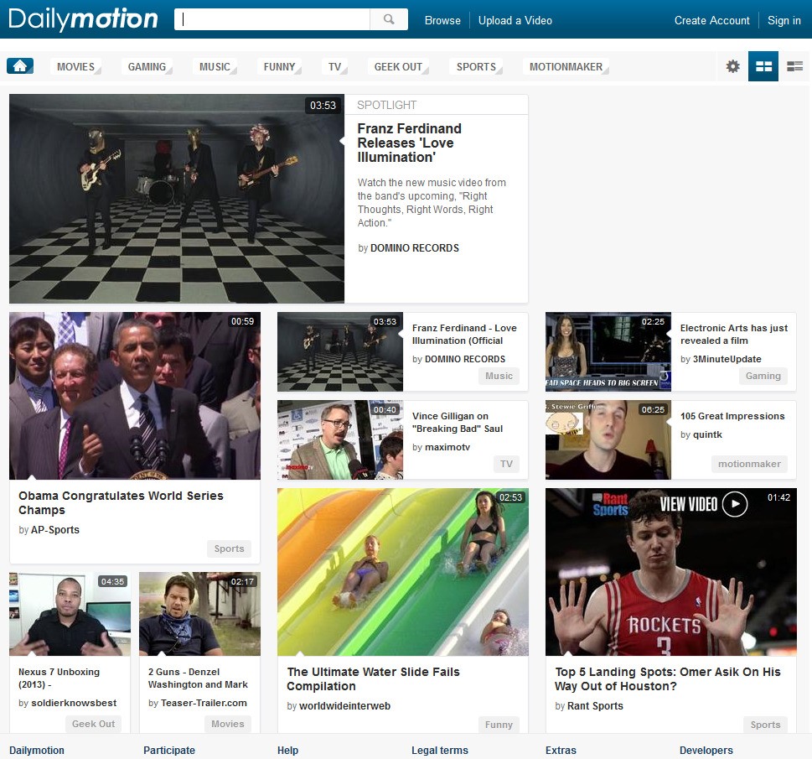The height and width of the screenshot is (759, 812).
Task: Click the Create Account link
Action: coord(711,20)
